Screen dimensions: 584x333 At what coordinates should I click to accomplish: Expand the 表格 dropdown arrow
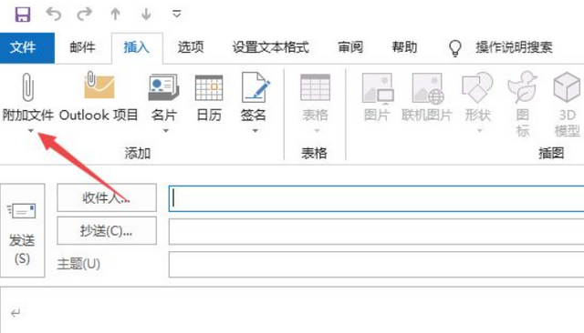(317, 131)
